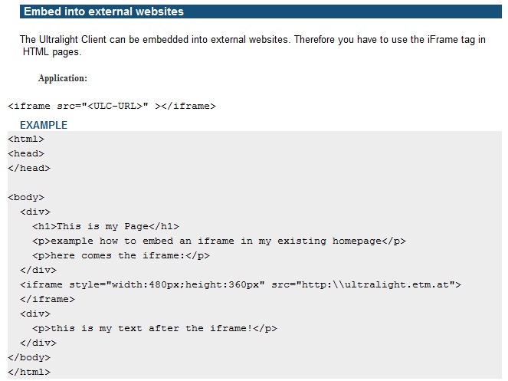Click the "here comes the iframe:" code line
This screenshot has width=508, height=381.
tap(121, 255)
